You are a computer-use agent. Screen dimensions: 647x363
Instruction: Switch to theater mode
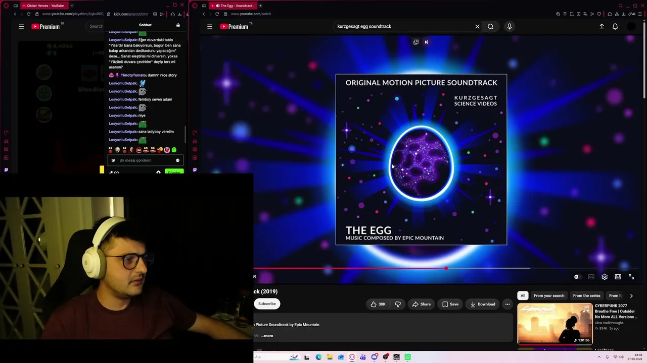(x=618, y=277)
